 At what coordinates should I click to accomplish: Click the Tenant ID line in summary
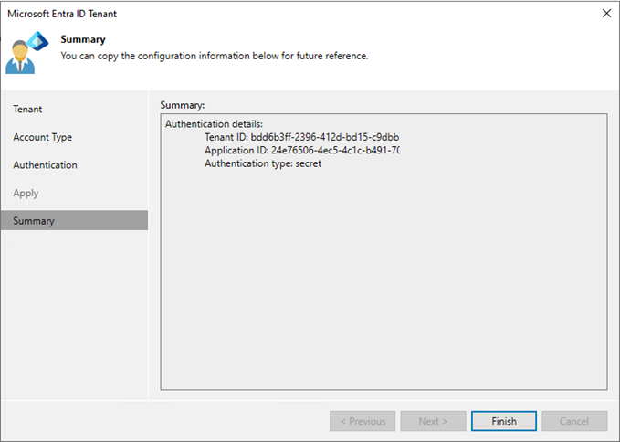pos(301,137)
